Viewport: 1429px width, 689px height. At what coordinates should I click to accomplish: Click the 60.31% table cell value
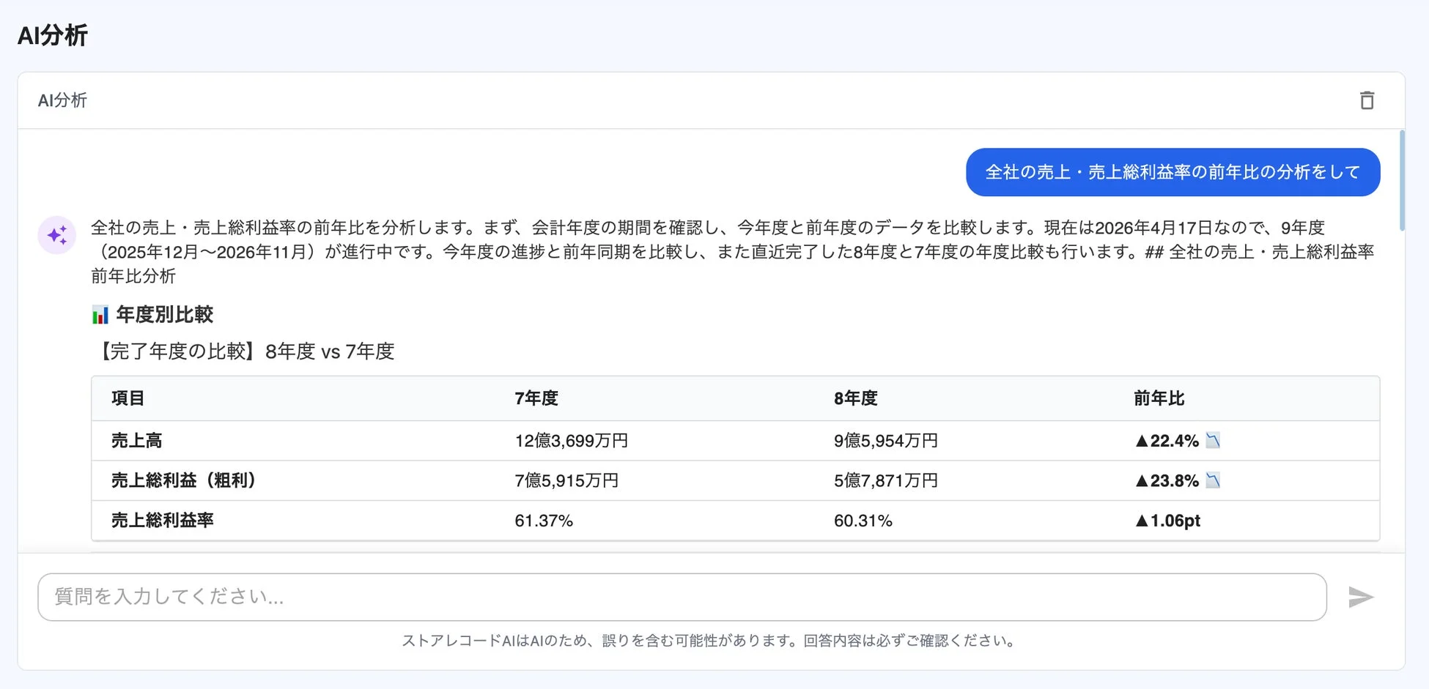coord(863,521)
